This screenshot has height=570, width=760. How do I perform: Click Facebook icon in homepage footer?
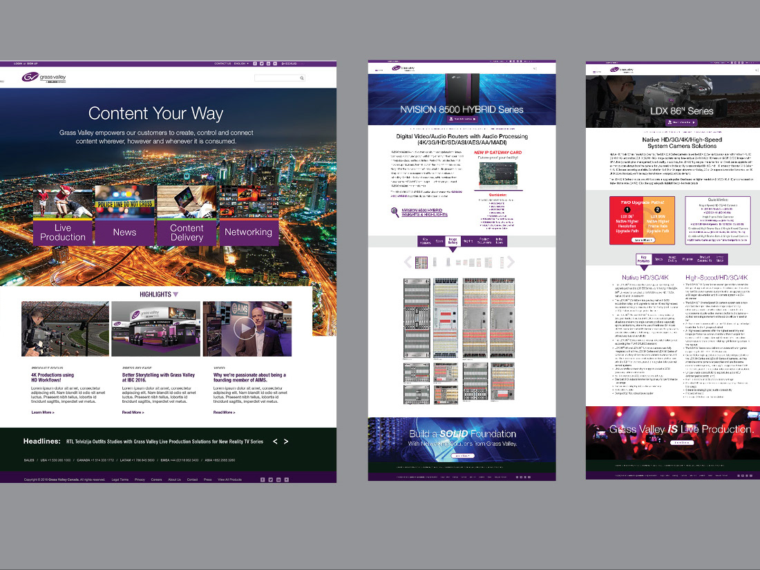[x=263, y=479]
